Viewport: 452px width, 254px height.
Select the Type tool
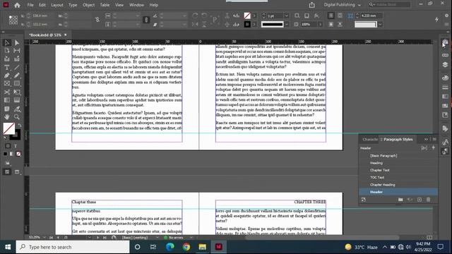click(7, 68)
